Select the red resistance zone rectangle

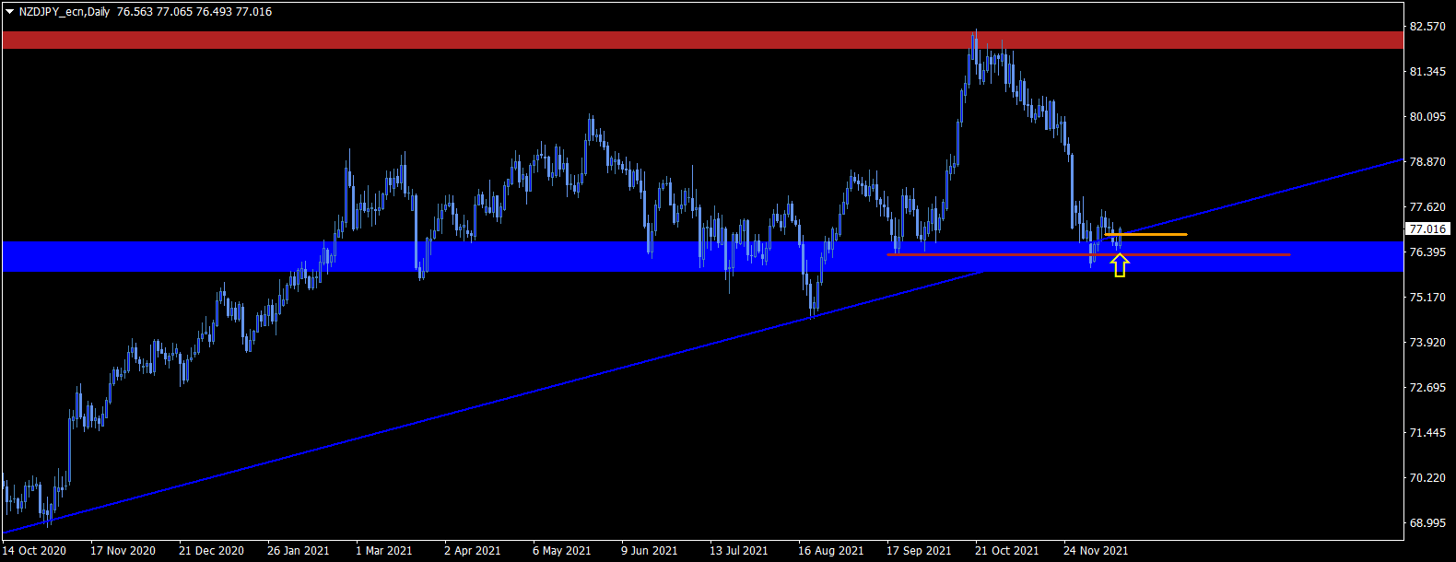point(702,40)
